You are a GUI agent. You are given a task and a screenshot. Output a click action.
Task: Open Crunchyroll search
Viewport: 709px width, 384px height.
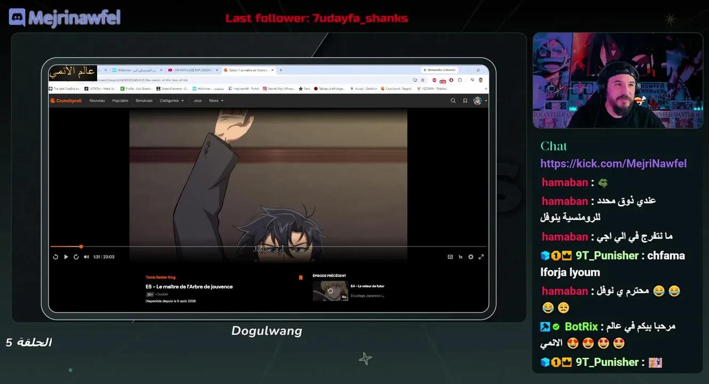coord(453,100)
